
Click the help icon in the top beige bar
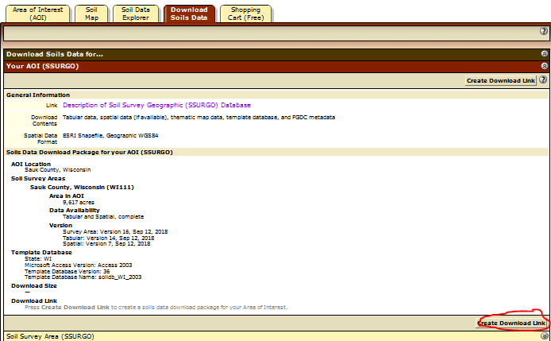(544, 32)
